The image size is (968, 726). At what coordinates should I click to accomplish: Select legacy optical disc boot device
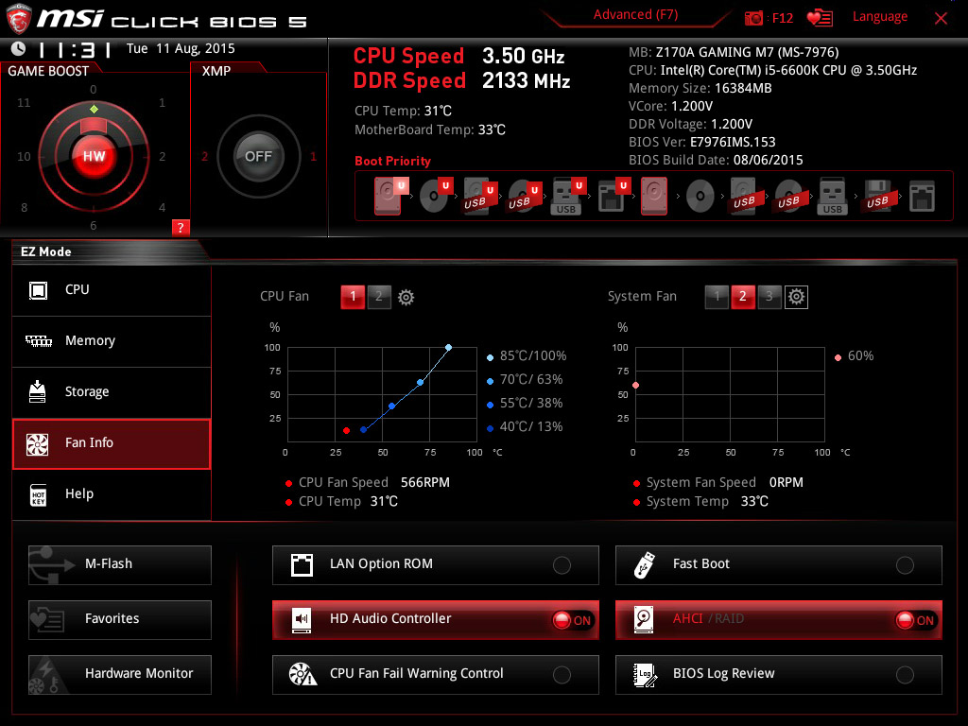tap(700, 197)
